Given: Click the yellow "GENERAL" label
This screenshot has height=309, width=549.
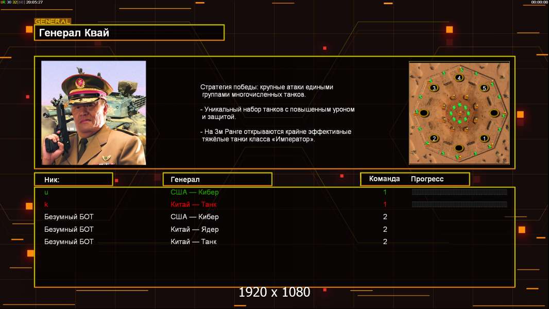Looking at the screenshot, I should [53, 21].
